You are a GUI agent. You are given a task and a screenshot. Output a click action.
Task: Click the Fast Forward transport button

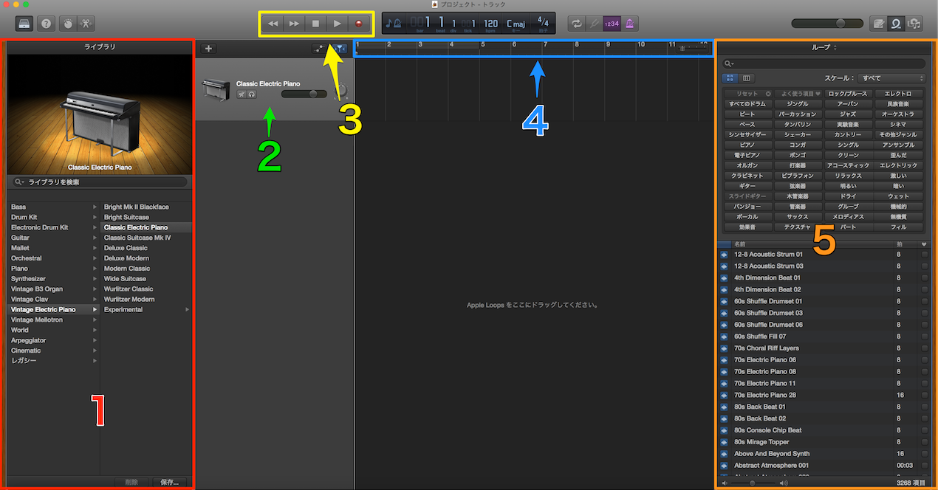[294, 24]
